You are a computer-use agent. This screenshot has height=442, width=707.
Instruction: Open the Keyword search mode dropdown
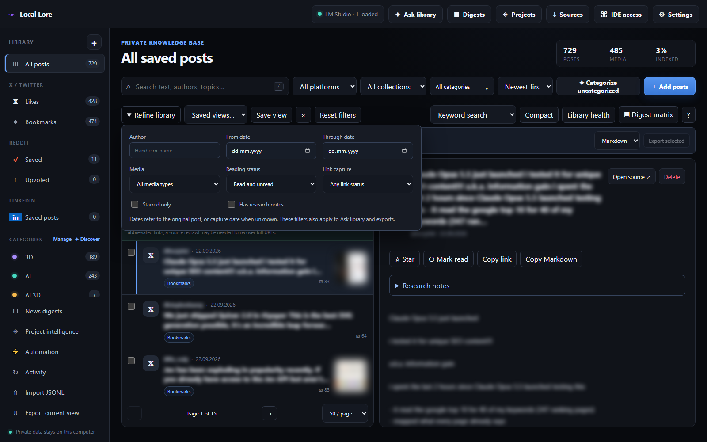point(473,115)
